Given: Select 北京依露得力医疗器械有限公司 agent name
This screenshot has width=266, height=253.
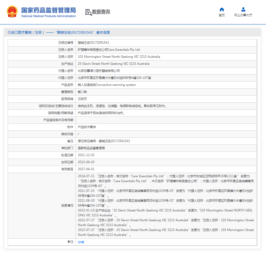Looking at the screenshot, I should [99, 71].
